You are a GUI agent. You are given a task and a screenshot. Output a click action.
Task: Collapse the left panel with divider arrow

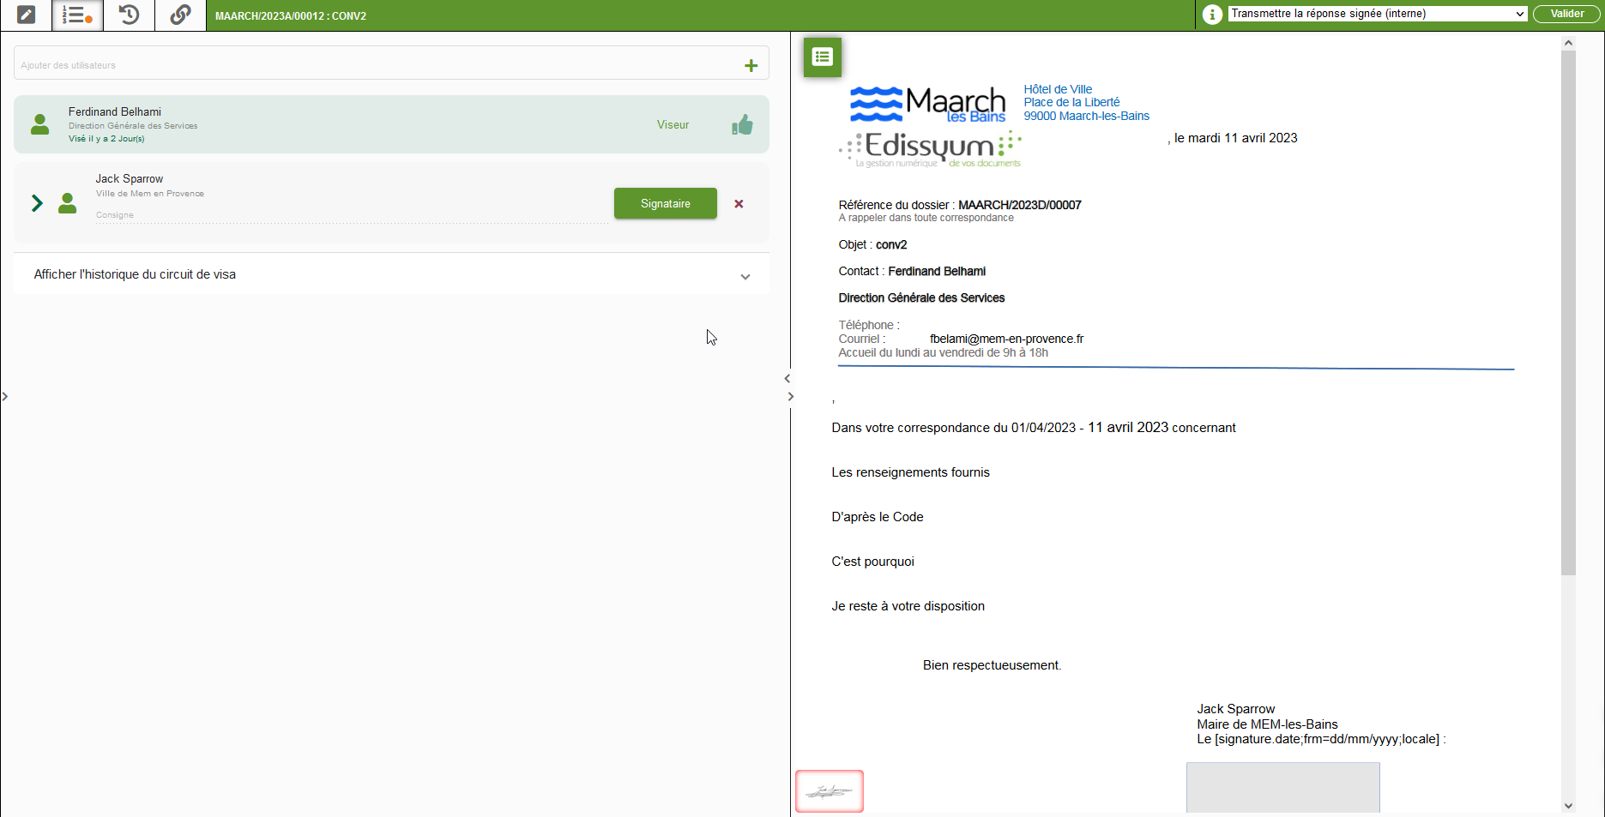tap(787, 378)
